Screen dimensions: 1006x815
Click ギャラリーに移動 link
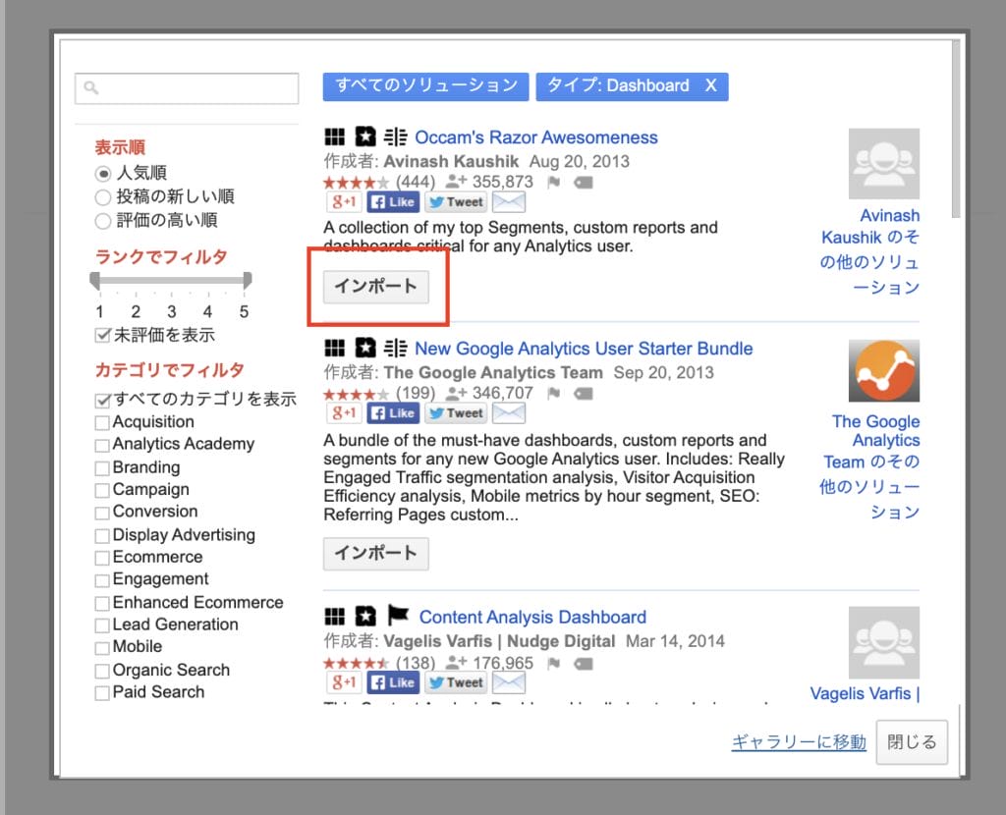point(799,742)
